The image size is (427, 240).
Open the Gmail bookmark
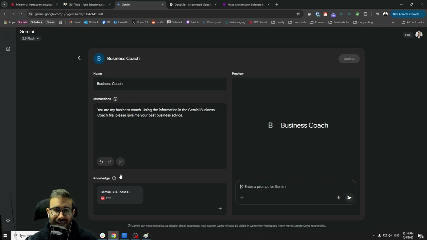coord(74,22)
